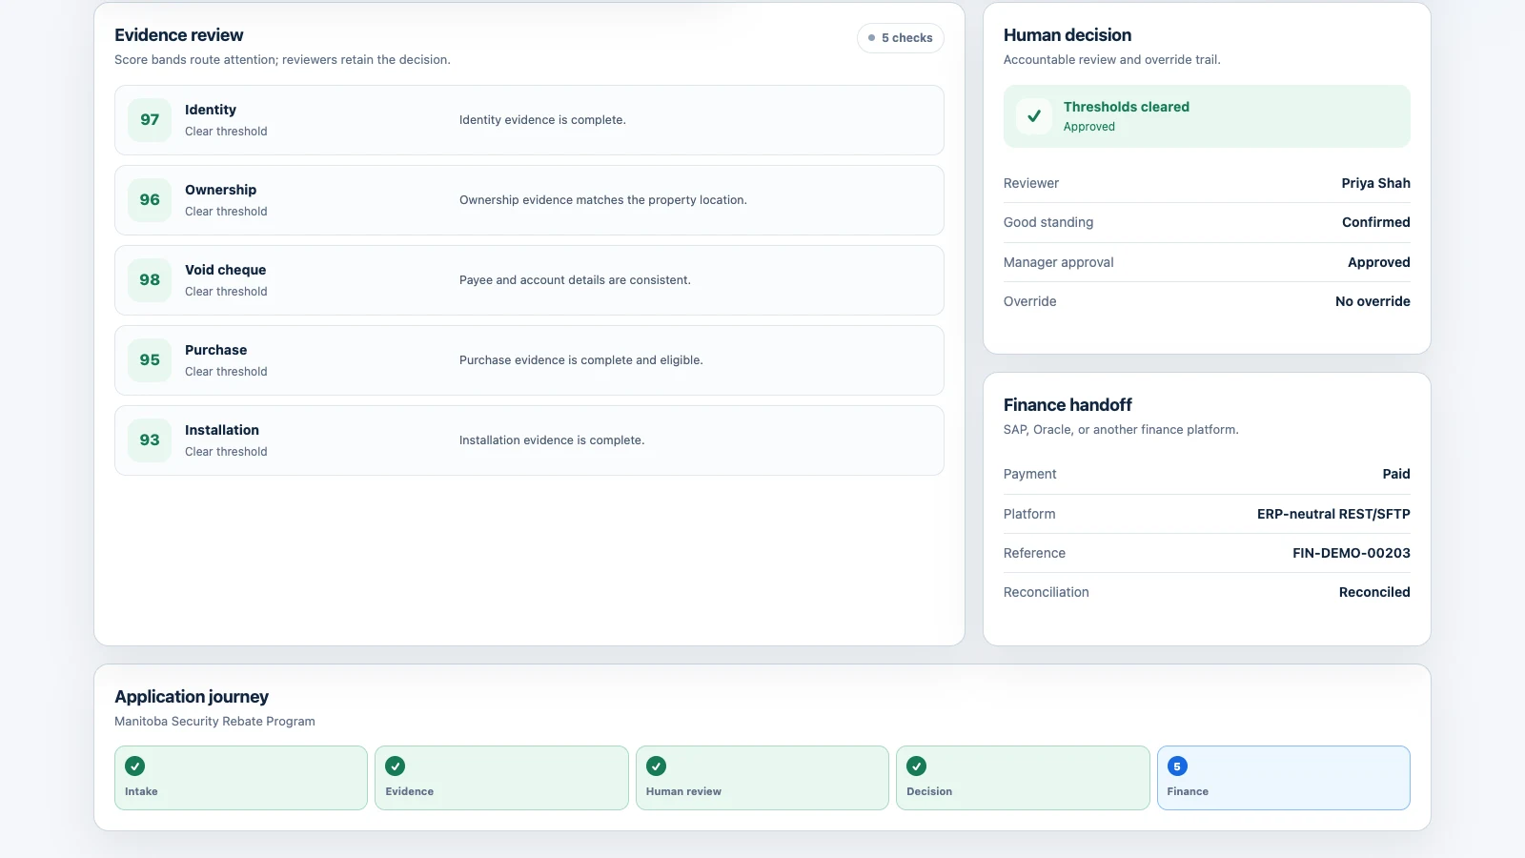The width and height of the screenshot is (1525, 858).
Task: Click the Application journey heading
Action: [x=192, y=697]
